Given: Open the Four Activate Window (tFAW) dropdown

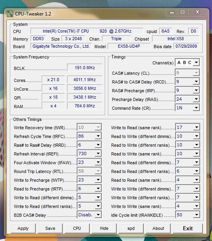Looking at the screenshot, I should [x=89, y=162].
